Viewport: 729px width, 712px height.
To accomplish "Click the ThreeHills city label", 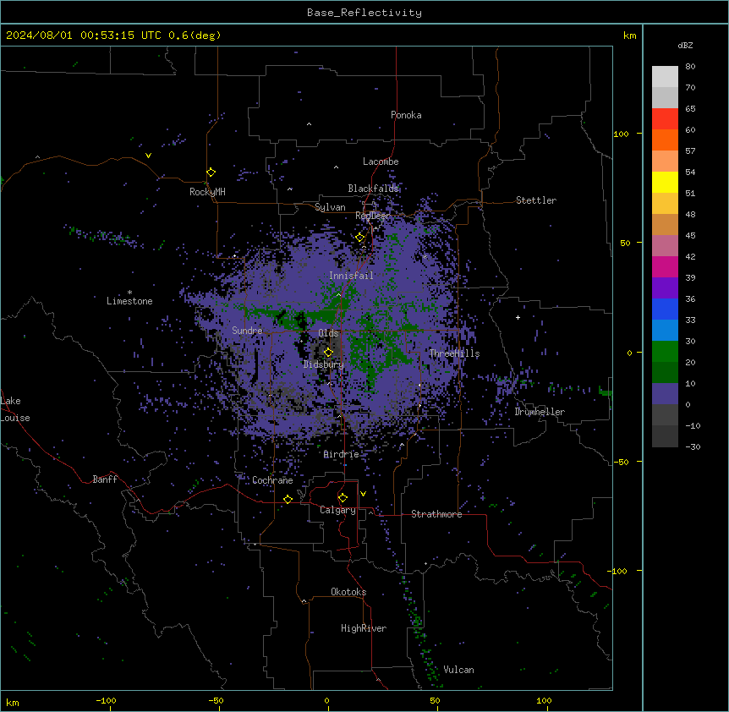I will (454, 353).
